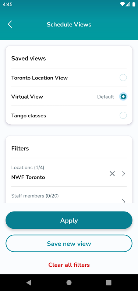The height and width of the screenshot is (291, 138).
Task: Select the Tango classes radio button
Action: [x=123, y=116]
